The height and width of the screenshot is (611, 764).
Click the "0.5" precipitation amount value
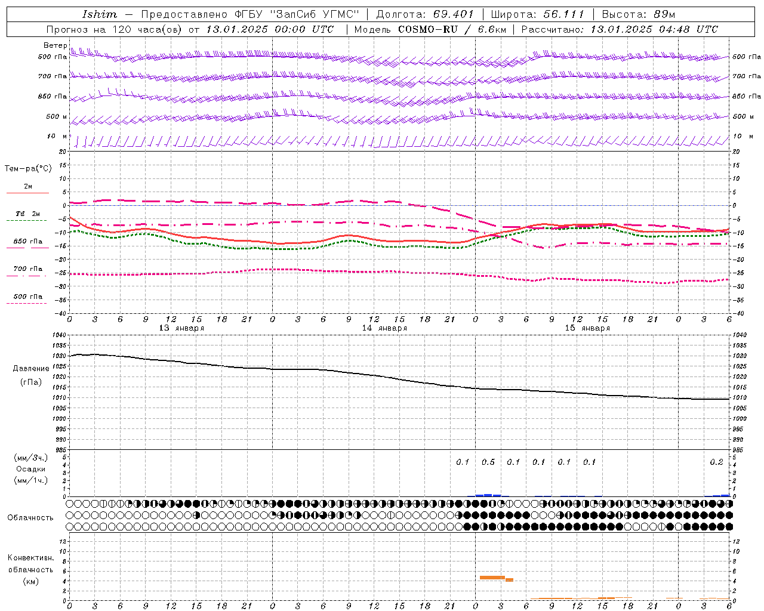click(488, 462)
